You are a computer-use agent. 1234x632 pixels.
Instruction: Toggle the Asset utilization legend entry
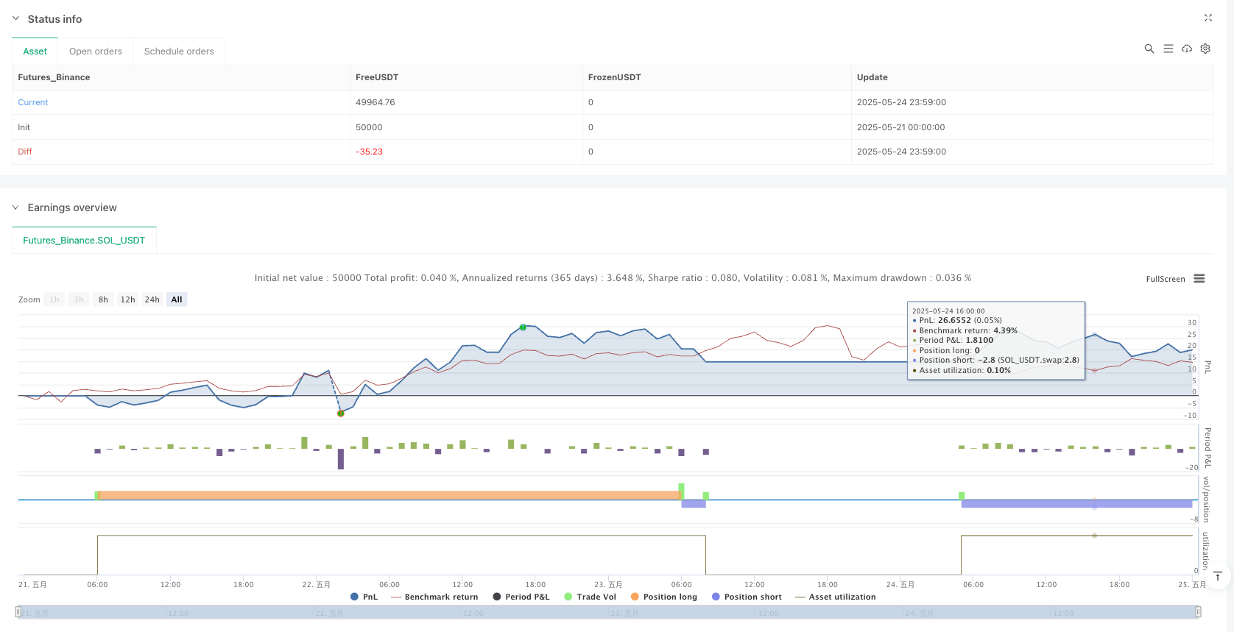[836, 597]
